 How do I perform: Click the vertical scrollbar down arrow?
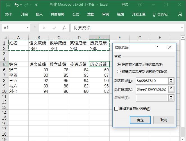coord(183,139)
